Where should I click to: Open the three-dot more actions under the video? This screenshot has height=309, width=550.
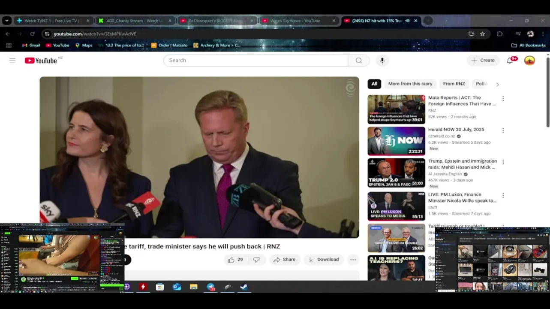click(x=353, y=260)
